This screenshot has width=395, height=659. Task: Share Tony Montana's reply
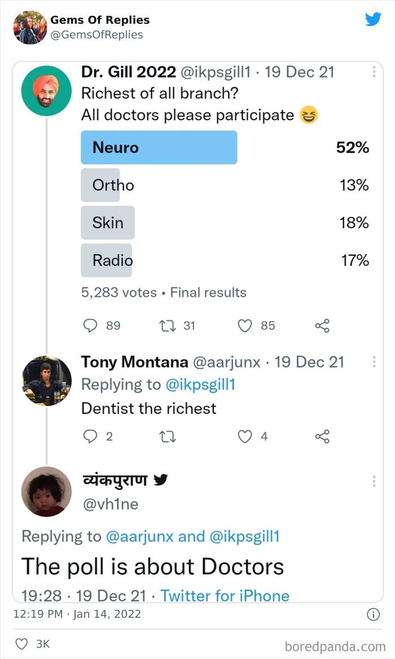coord(322,436)
